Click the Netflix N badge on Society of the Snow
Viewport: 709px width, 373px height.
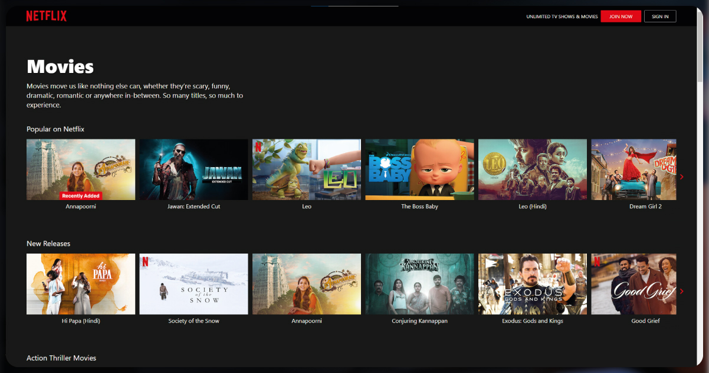click(x=145, y=261)
